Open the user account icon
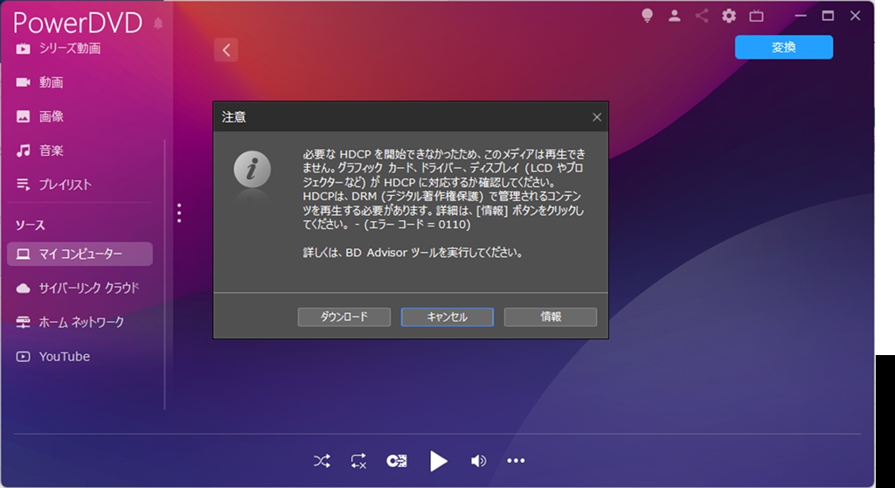The height and width of the screenshot is (488, 895). pos(674,16)
